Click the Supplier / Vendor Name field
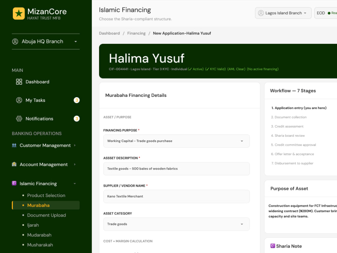 pyautogui.click(x=177, y=196)
